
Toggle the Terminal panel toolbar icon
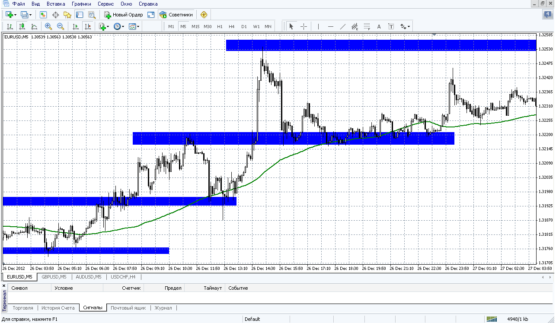(80, 15)
